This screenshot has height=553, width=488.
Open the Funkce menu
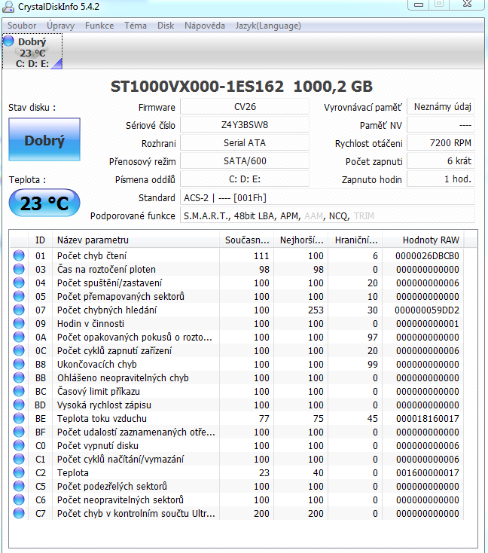click(x=99, y=26)
